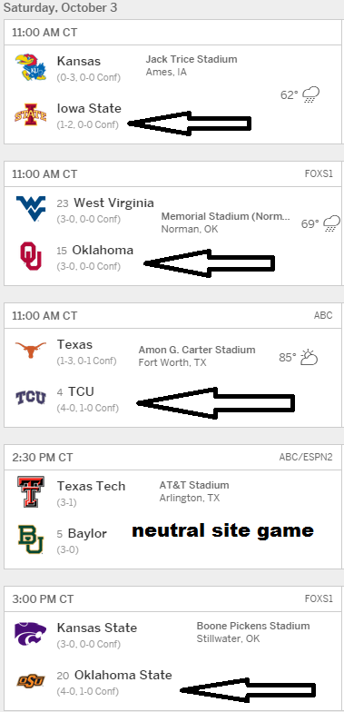Click the Iowa State logo
344x712 pixels.
pyautogui.click(x=31, y=114)
